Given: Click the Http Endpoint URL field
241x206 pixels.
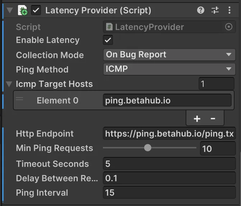Looking at the screenshot, I should [x=169, y=134].
